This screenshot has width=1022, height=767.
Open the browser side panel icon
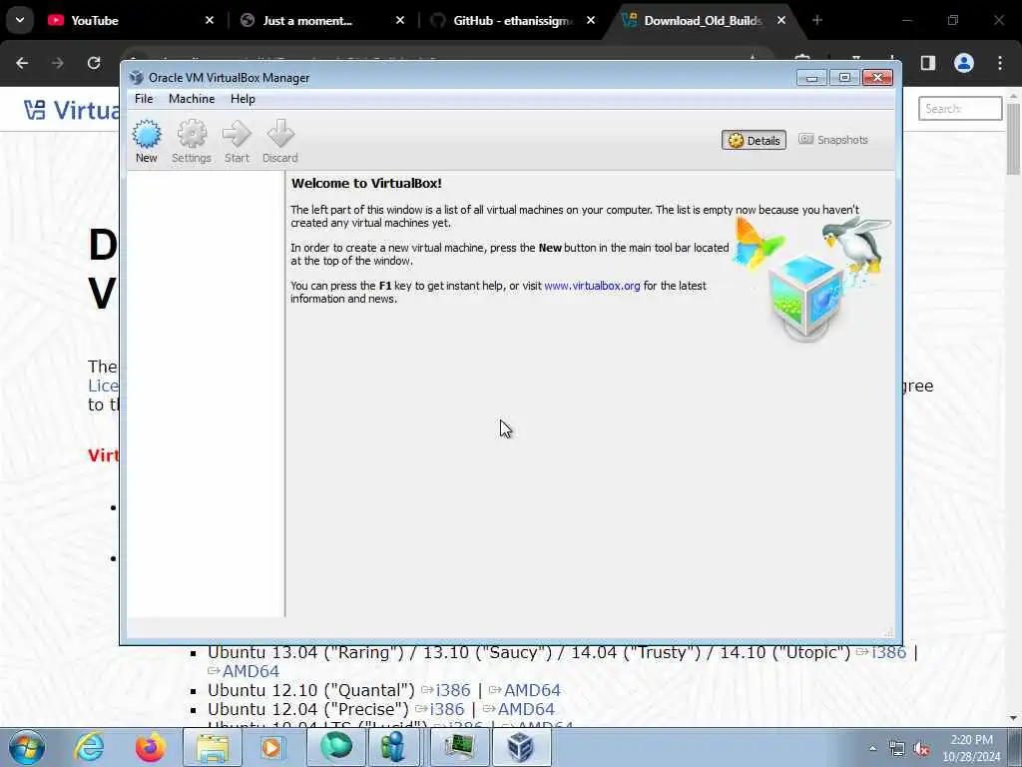928,63
